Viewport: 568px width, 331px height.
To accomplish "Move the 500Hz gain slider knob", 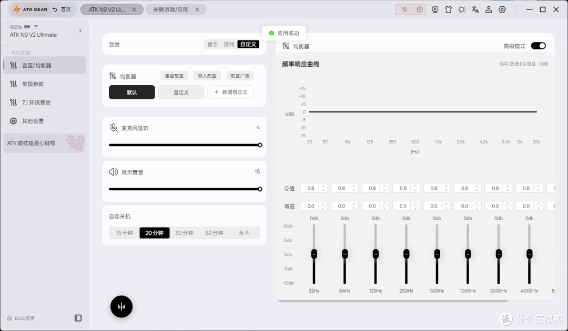I will pos(437,254).
